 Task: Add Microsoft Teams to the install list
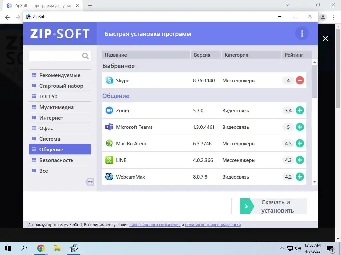pos(300,127)
